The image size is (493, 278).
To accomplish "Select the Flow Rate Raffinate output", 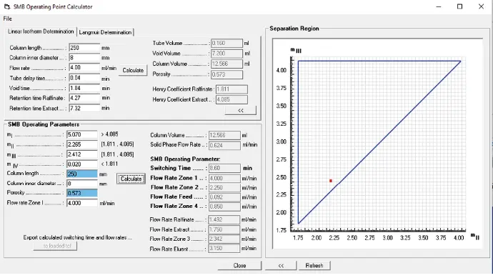I will [224, 220].
